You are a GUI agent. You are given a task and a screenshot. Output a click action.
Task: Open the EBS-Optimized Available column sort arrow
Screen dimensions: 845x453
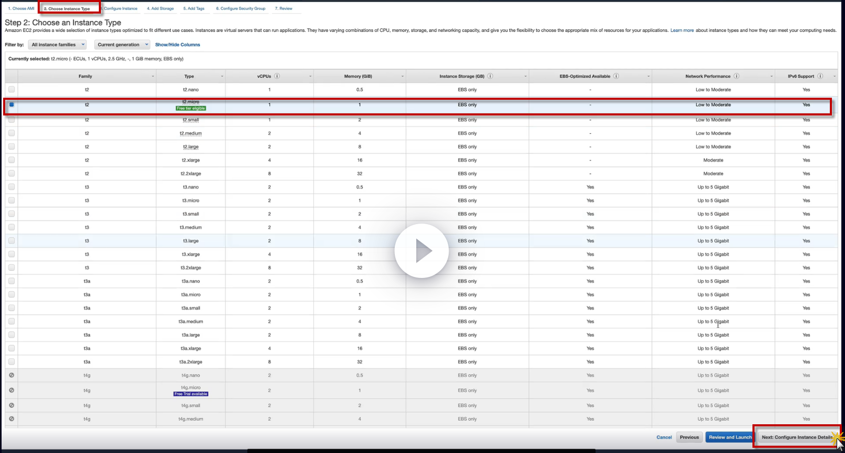coord(648,77)
